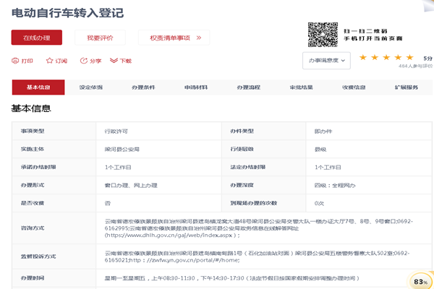434x289 pixels.
Task: Click the 83% progress indicator
Action: (419, 280)
